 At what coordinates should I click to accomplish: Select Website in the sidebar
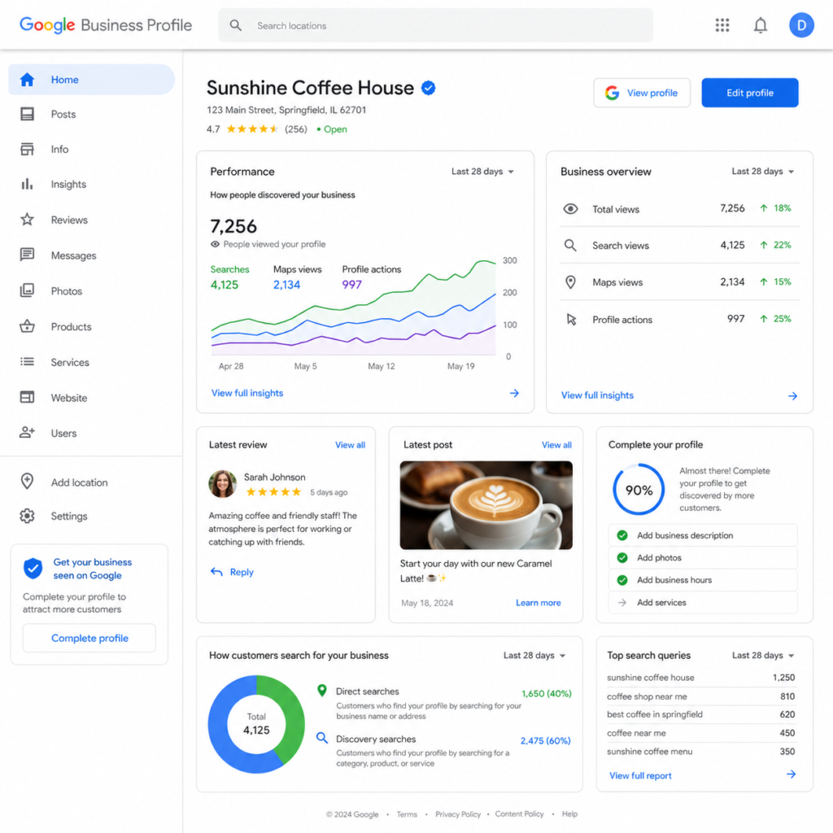point(91,397)
